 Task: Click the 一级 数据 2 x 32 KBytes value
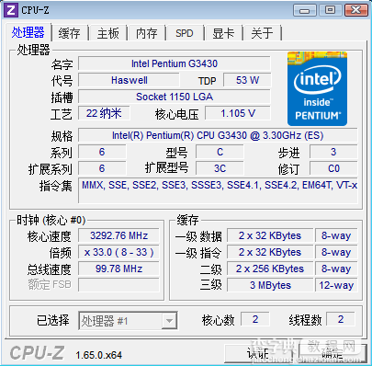[x=270, y=235]
